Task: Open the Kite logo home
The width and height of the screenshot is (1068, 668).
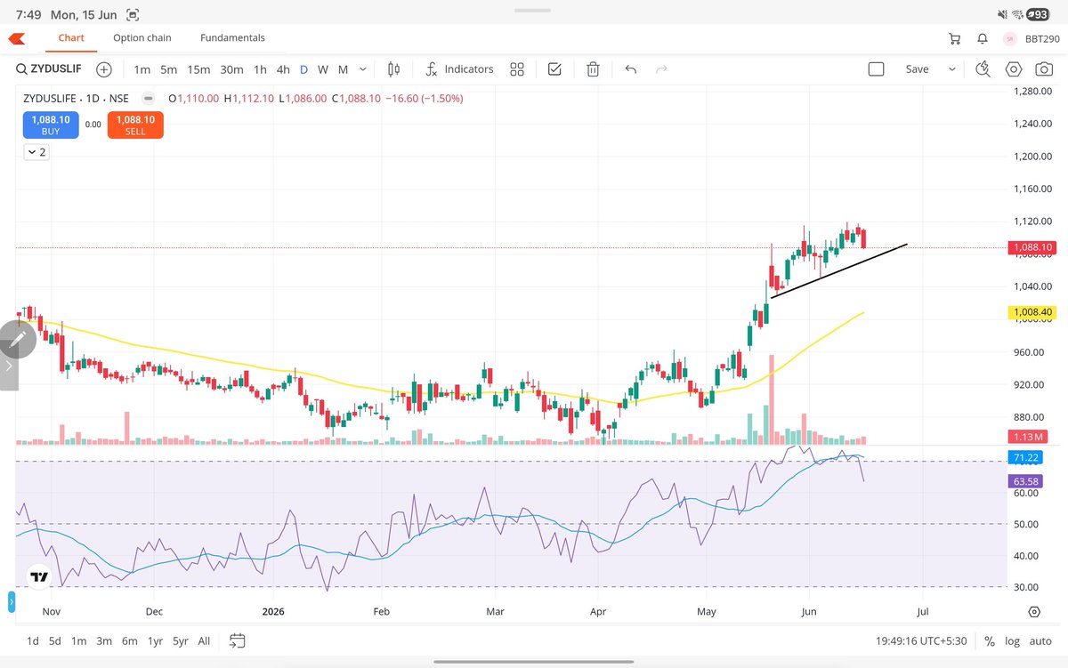Action: pyautogui.click(x=17, y=38)
